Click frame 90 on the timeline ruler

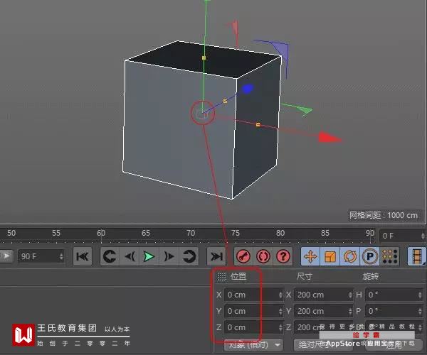click(x=370, y=233)
